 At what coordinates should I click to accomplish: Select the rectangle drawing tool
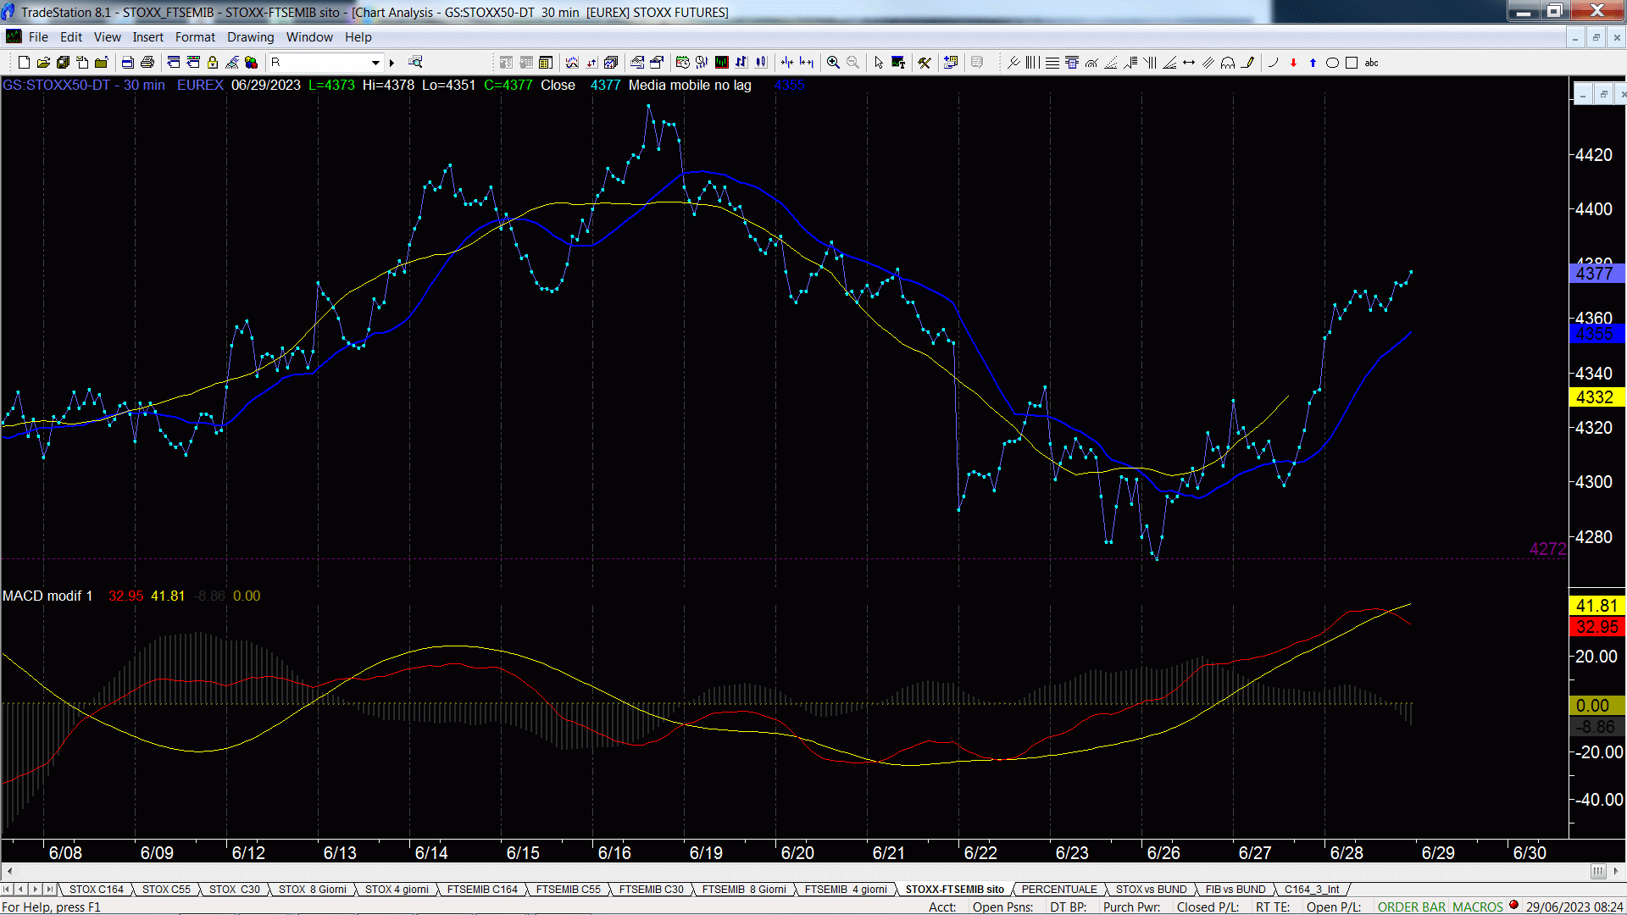[x=1352, y=63]
